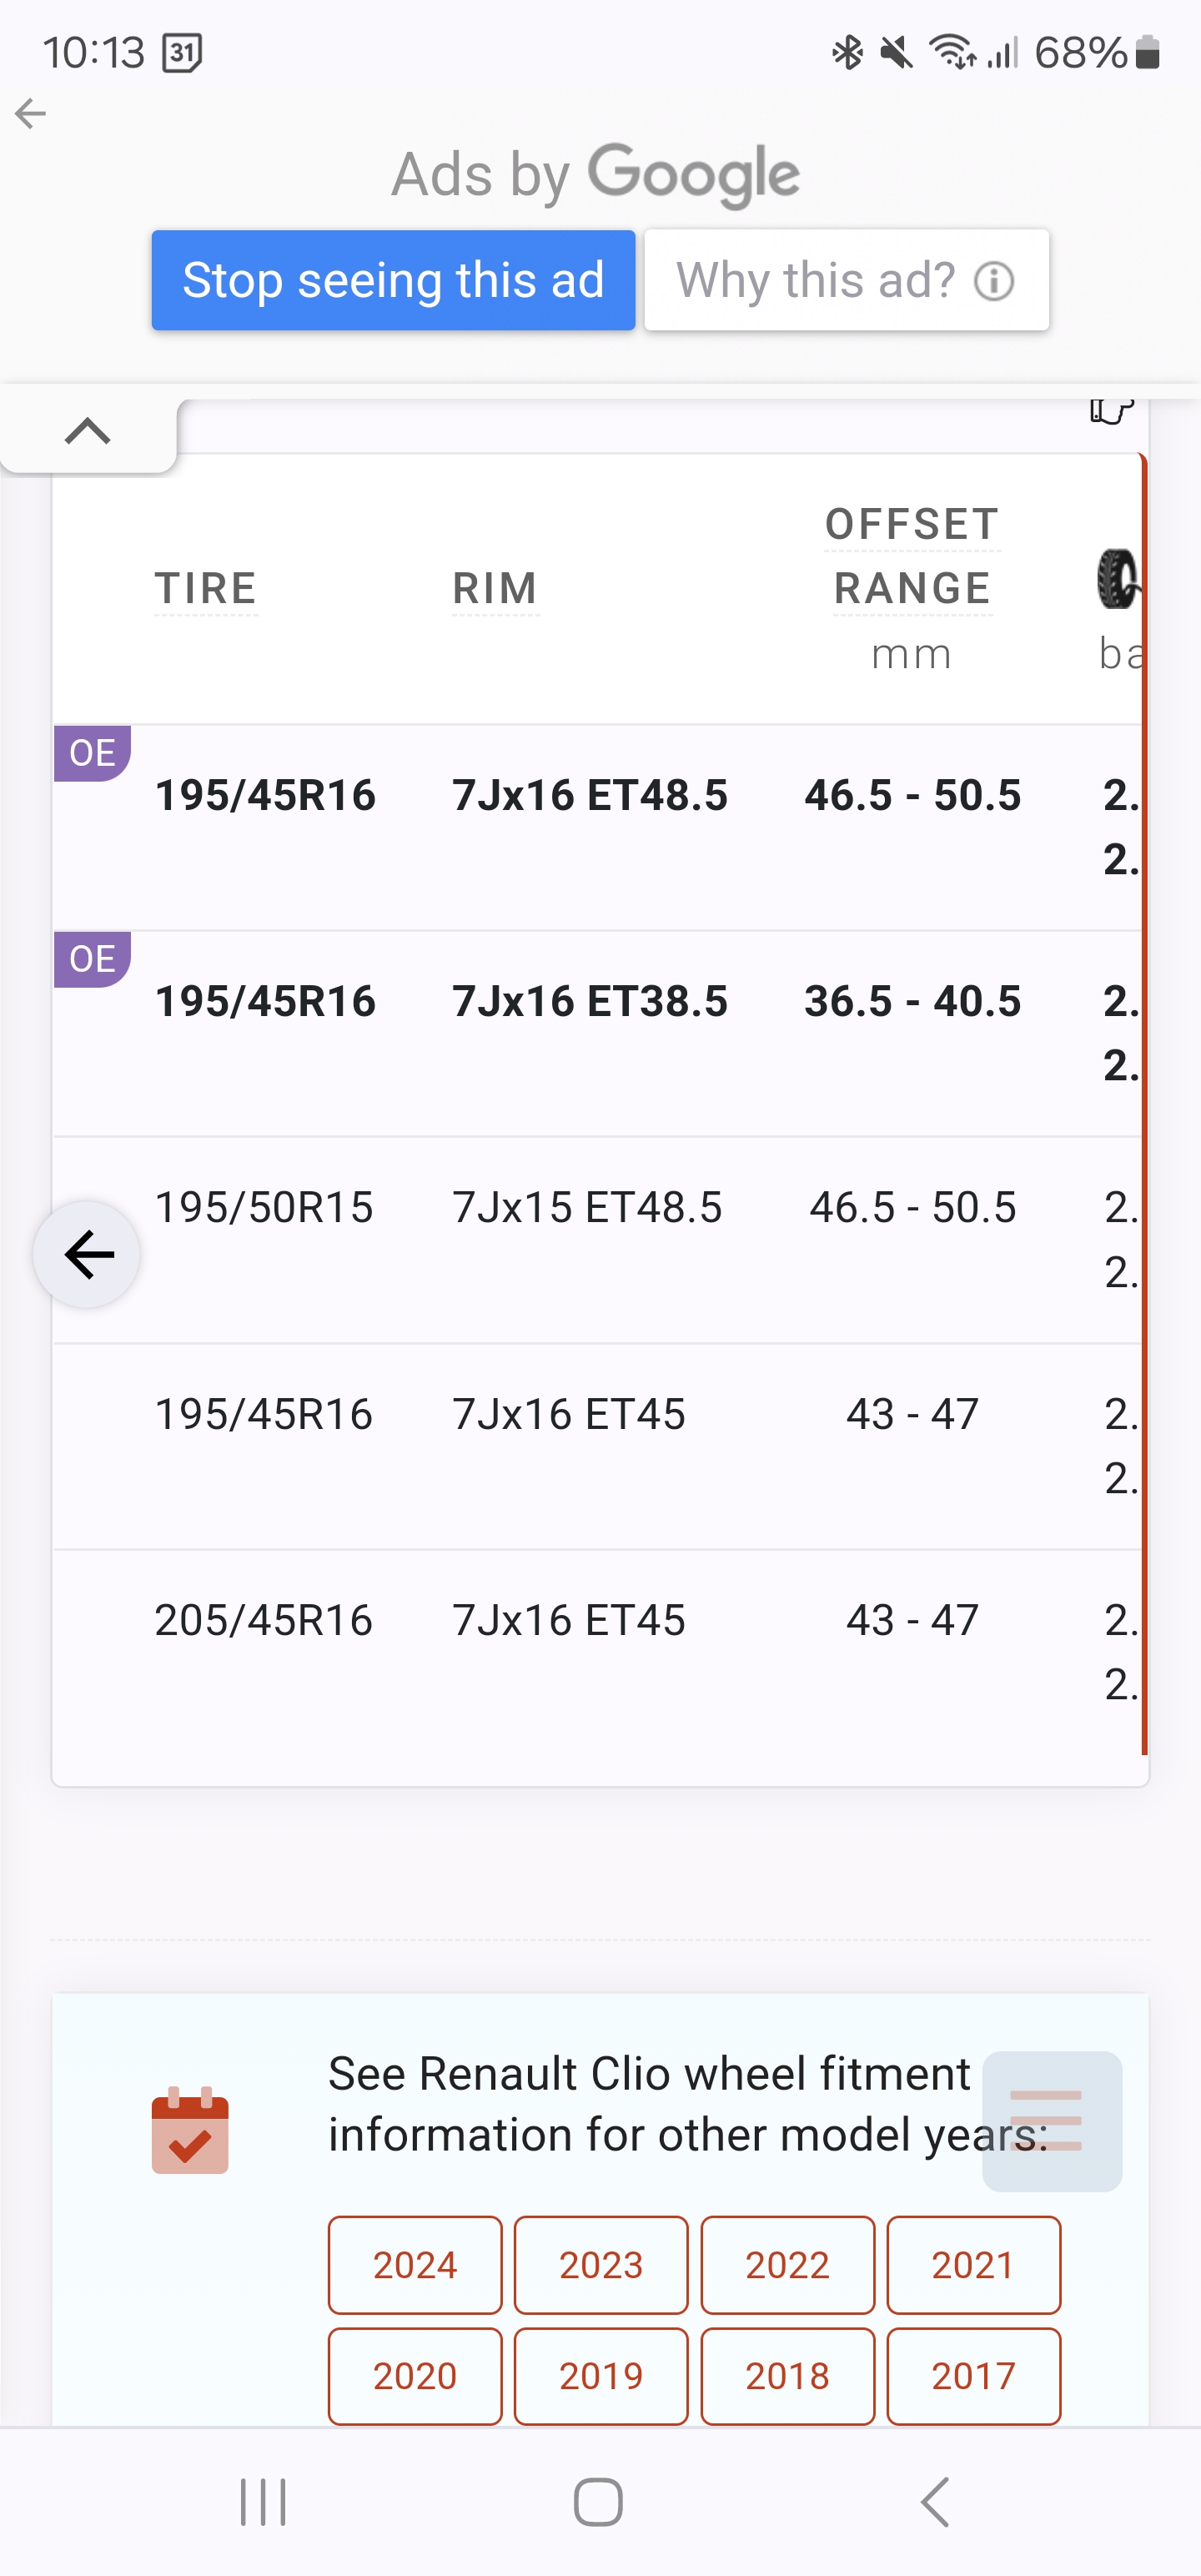The height and width of the screenshot is (2576, 1201).
Task: Tap the browser back arrow at top
Action: pyautogui.click(x=31, y=114)
